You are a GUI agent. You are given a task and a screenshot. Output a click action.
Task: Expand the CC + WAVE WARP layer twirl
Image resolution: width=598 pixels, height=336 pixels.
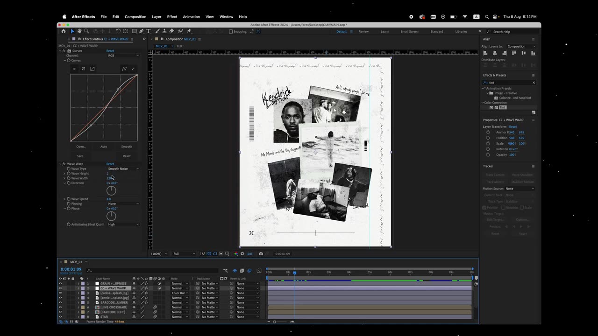pyautogui.click(x=78, y=288)
